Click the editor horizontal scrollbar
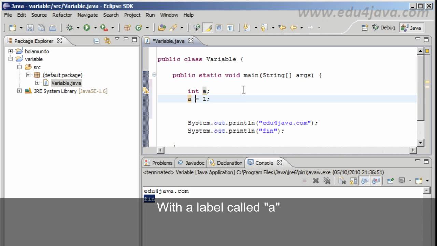 point(287,150)
